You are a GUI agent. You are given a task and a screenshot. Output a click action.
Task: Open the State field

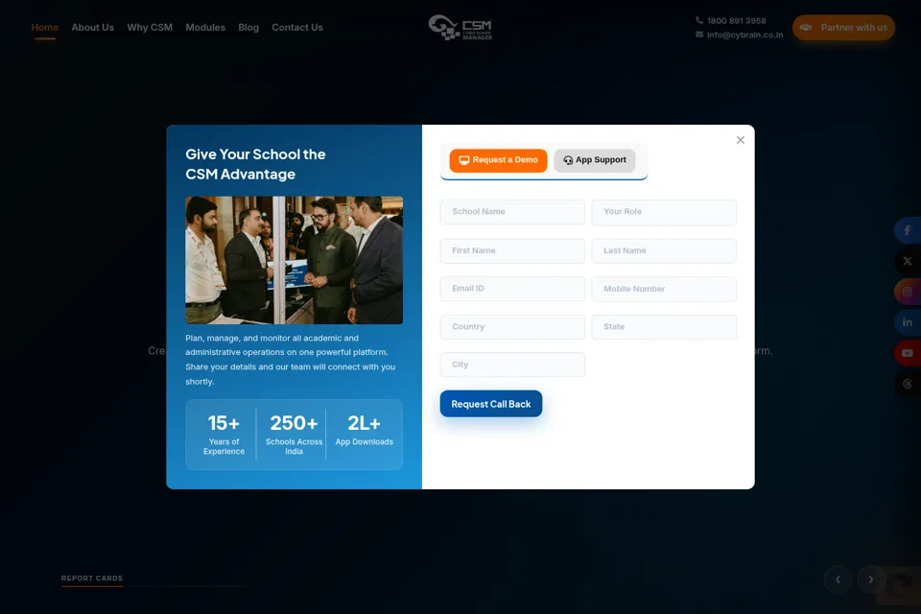tap(664, 327)
